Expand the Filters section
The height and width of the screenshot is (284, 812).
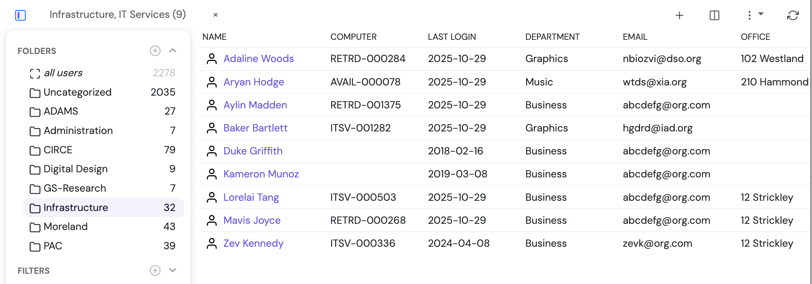tap(173, 270)
